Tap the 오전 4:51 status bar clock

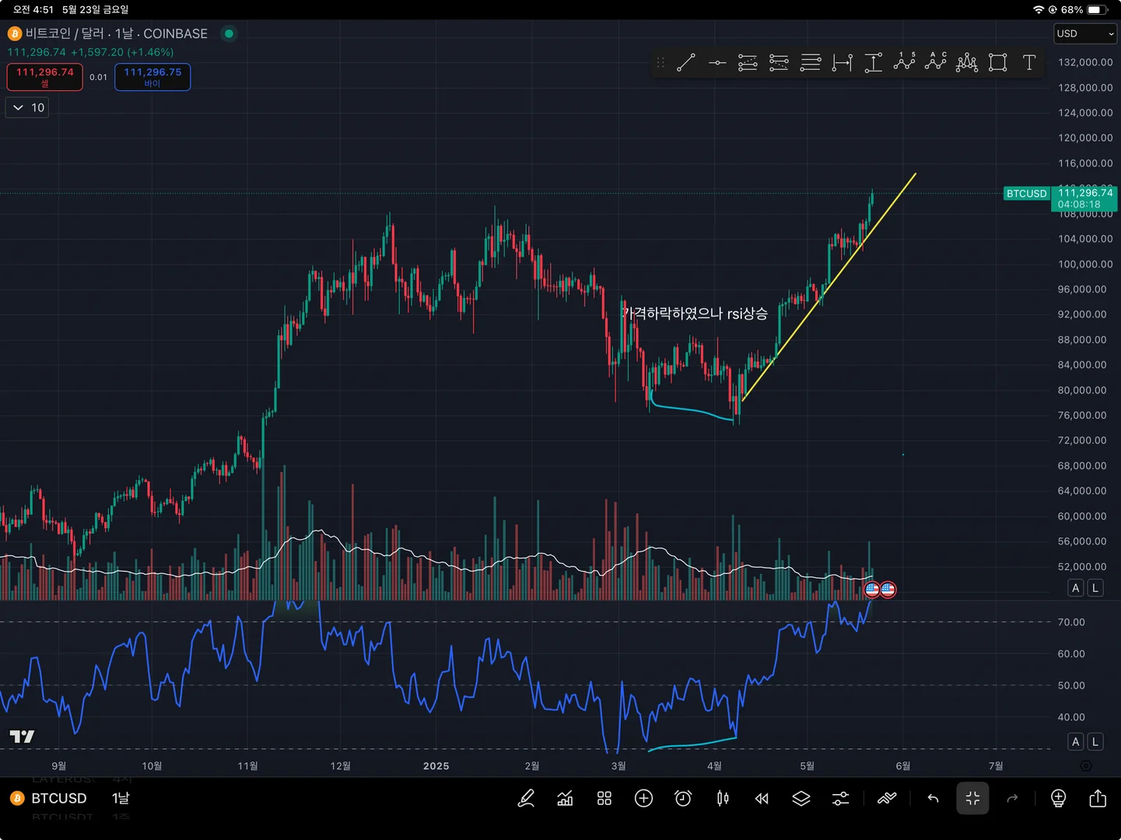[x=33, y=10]
